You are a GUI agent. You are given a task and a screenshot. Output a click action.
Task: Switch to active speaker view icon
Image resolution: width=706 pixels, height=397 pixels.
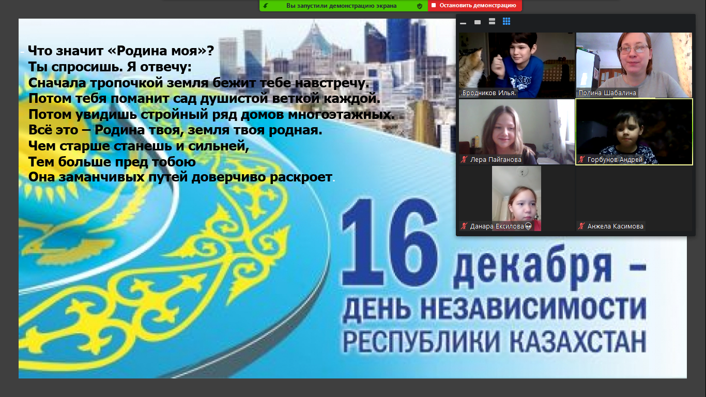point(478,22)
